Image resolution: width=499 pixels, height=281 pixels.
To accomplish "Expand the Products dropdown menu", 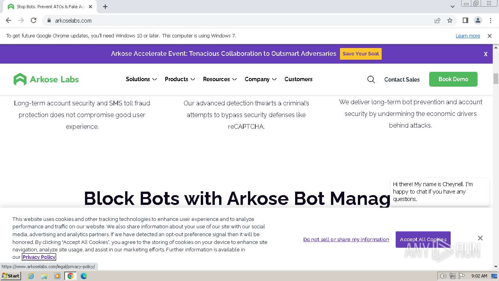I will 180,79.
